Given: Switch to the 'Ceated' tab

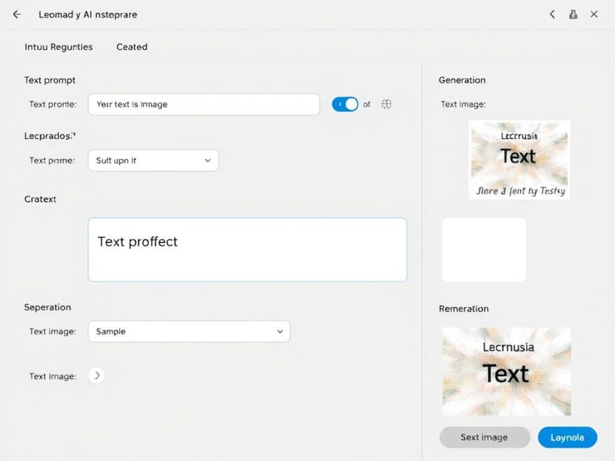Looking at the screenshot, I should 131,46.
